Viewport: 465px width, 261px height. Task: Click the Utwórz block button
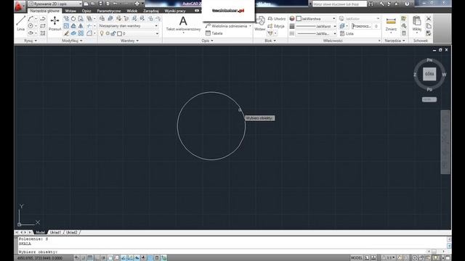tap(277, 19)
